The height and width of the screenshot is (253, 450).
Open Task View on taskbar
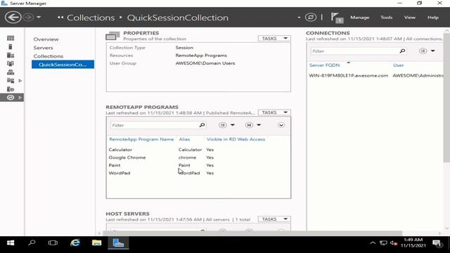(x=53, y=243)
